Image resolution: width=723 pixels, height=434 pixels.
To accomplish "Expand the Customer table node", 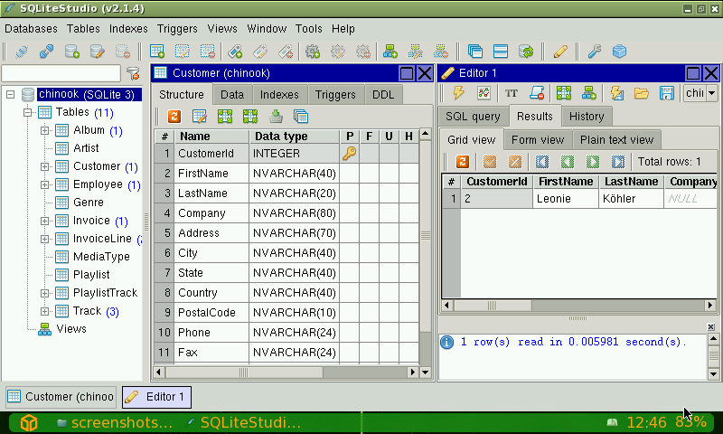I will [x=44, y=166].
